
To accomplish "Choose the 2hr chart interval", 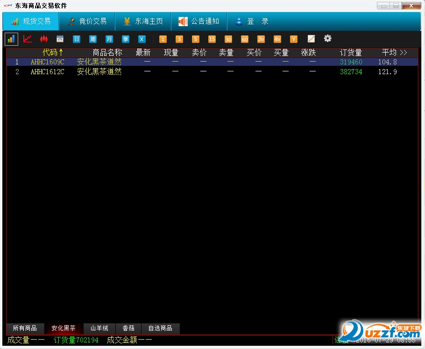I will pos(261,39).
